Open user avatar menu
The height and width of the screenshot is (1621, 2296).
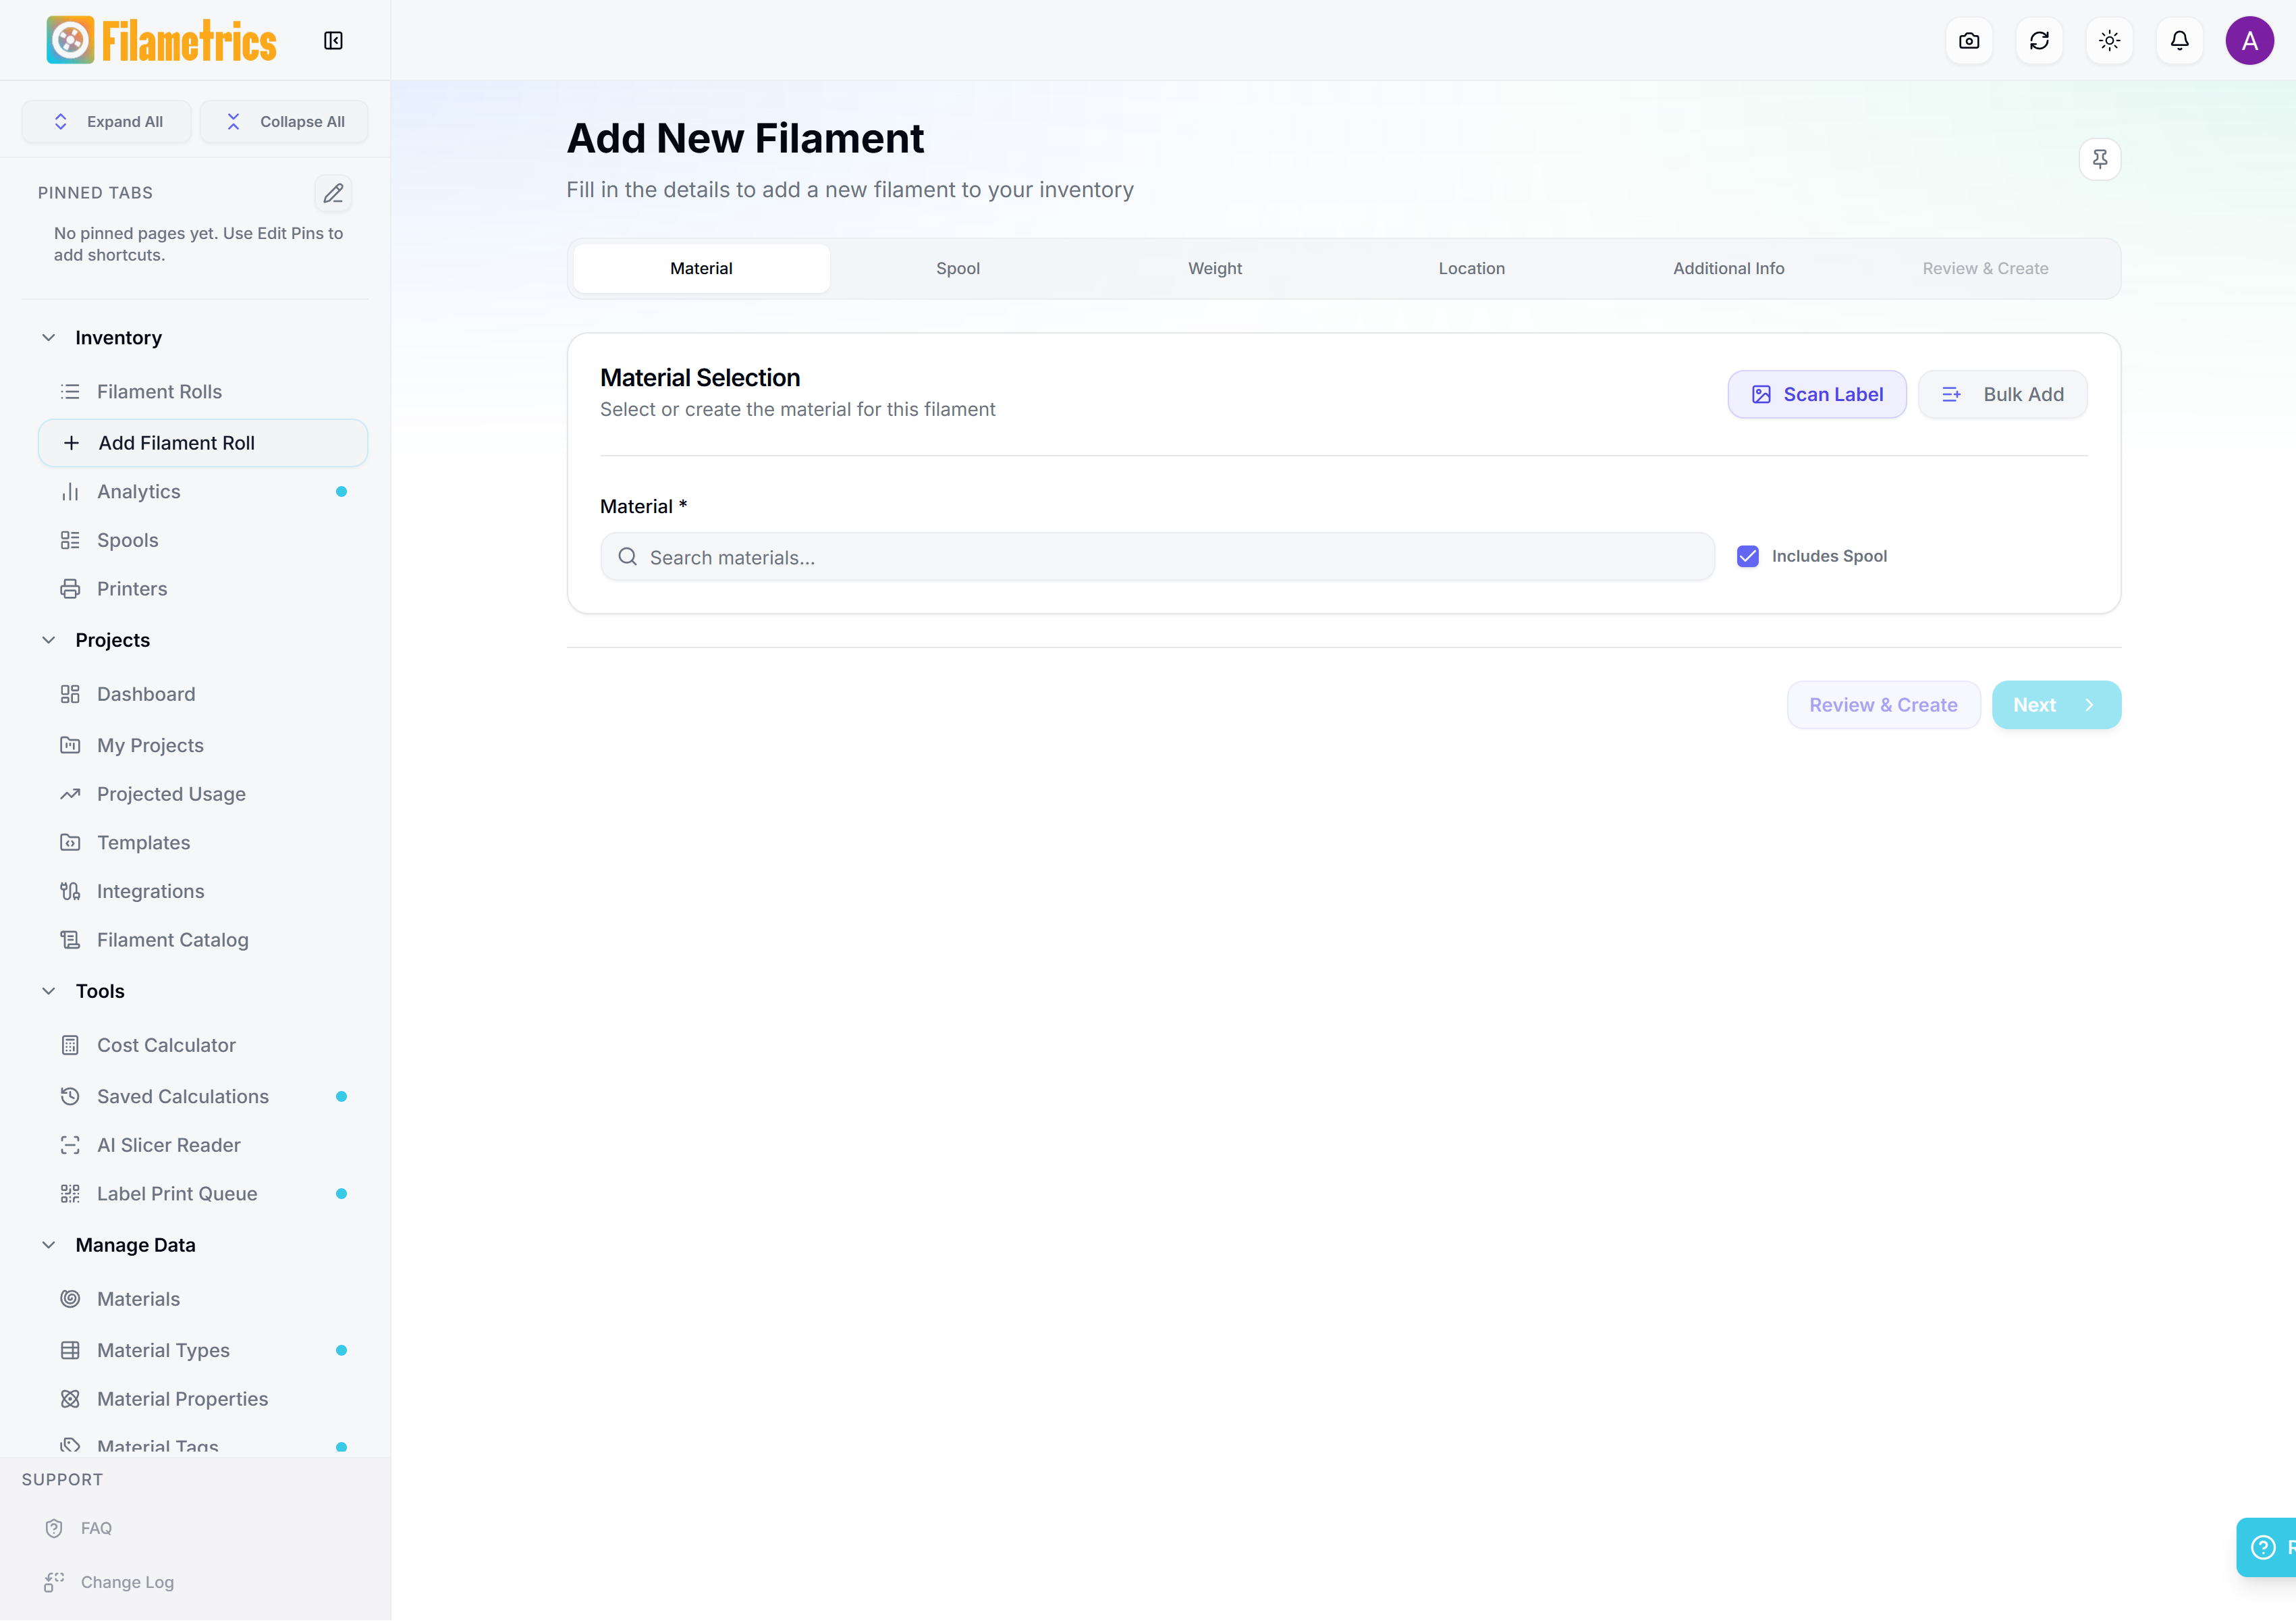click(2249, 40)
